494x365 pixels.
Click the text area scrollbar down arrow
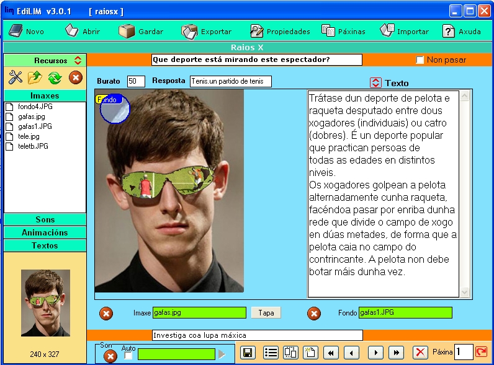pyautogui.click(x=465, y=292)
